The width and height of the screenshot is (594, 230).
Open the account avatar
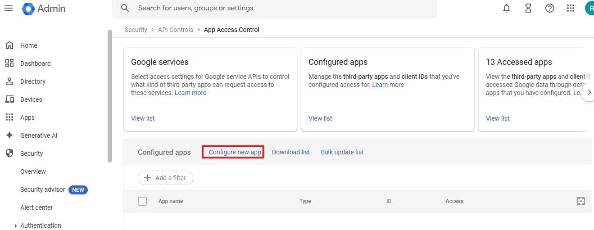(589, 8)
